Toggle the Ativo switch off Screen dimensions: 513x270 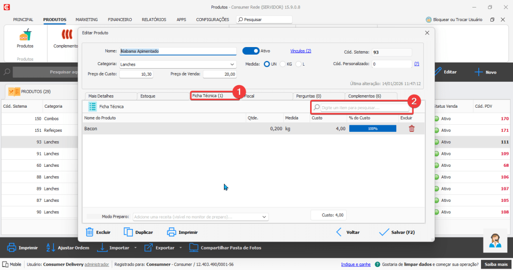pos(250,51)
